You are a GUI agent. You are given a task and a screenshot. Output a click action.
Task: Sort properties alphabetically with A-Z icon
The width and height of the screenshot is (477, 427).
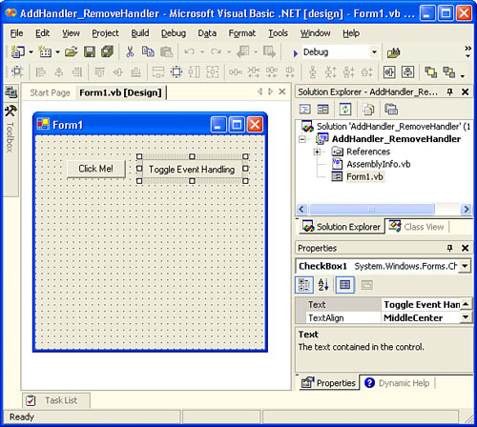[323, 285]
